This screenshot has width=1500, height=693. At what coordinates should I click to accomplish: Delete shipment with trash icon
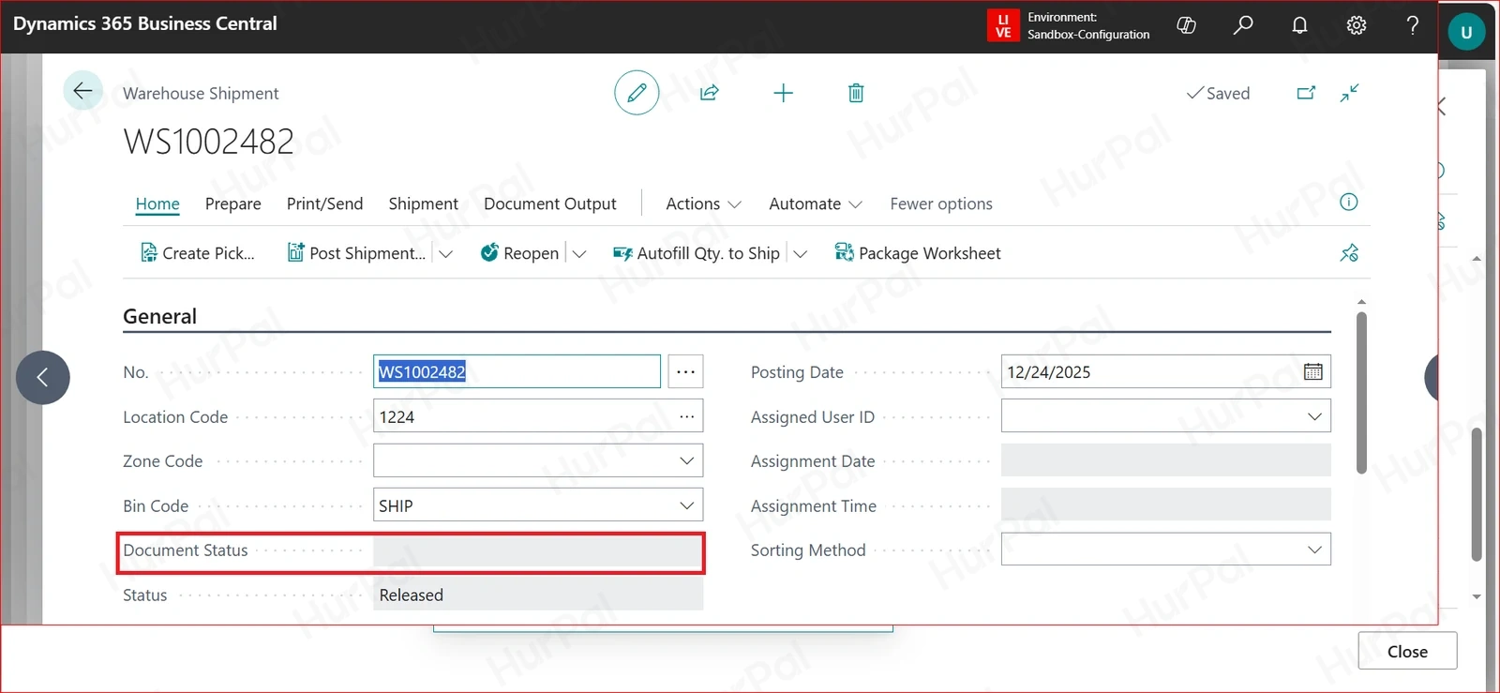tap(856, 93)
